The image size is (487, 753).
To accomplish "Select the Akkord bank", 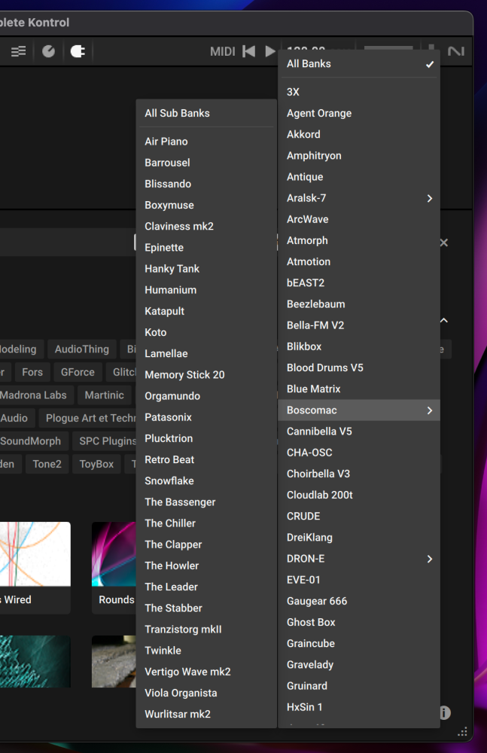I will 359,135.
